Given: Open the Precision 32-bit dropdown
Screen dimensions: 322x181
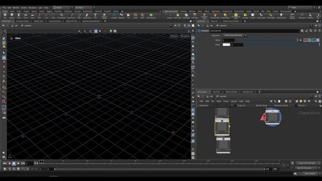Looking at the screenshot, I should coord(281,106).
